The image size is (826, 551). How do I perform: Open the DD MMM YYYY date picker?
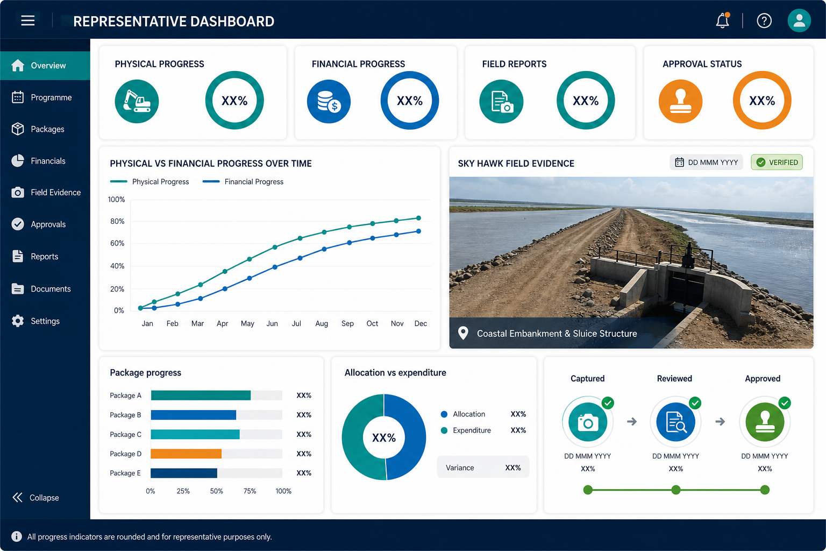pos(707,162)
